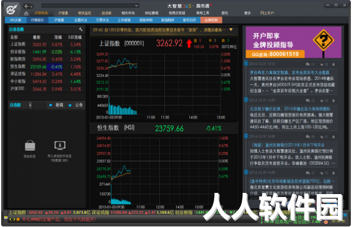Expand the news headline ticker yellow arrow
Viewport: 352px width, 227px height.
coord(231,29)
